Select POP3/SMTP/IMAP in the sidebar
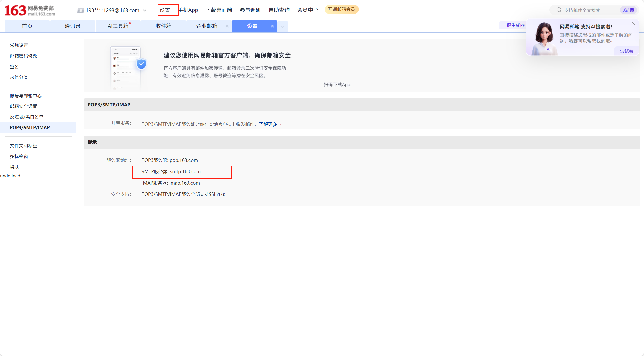The image size is (644, 356). (x=38, y=127)
